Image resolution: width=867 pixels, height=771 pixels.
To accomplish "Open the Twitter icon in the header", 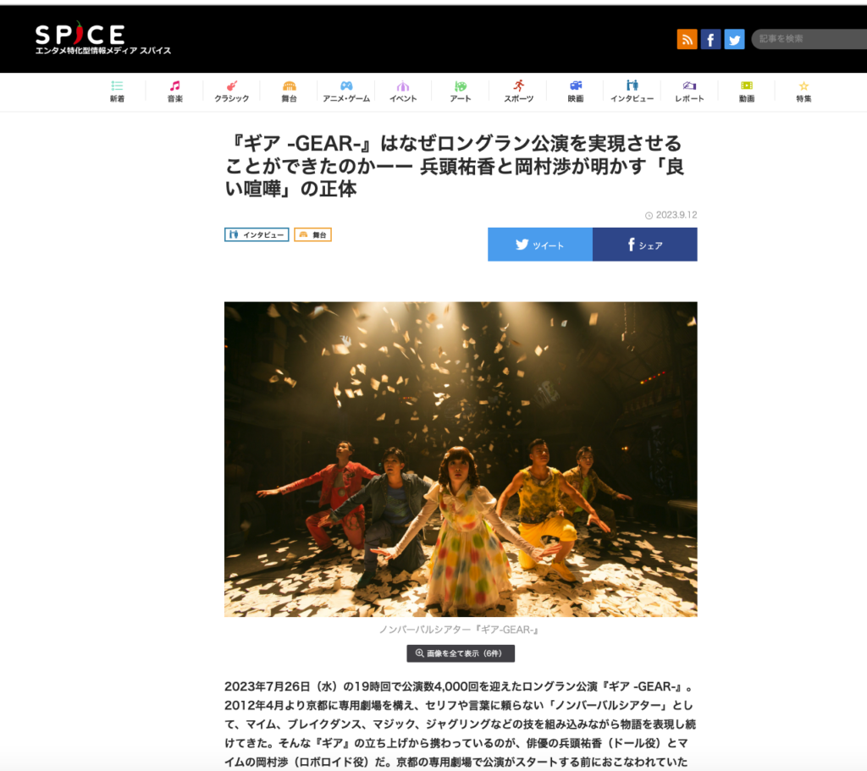I will [734, 39].
